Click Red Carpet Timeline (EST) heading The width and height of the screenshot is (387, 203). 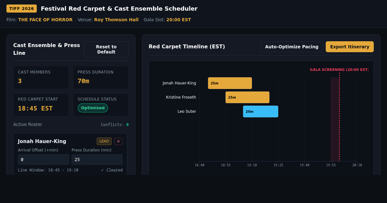(187, 47)
